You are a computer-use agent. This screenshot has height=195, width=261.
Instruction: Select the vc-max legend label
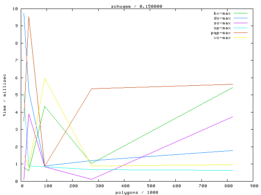222,38
